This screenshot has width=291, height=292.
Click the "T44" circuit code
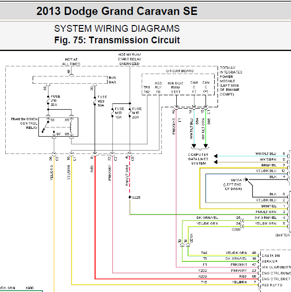204,253
